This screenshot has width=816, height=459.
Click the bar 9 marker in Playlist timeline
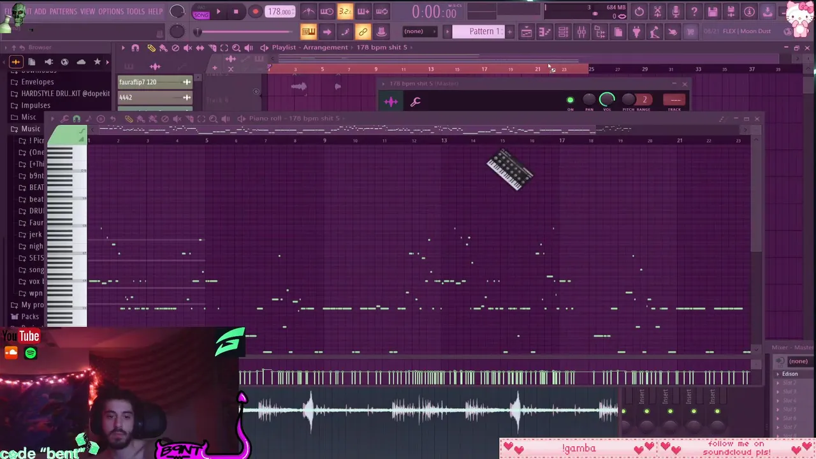(x=375, y=69)
